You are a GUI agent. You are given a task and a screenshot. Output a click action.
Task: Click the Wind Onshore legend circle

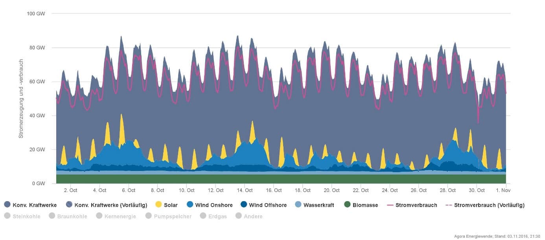190,205
